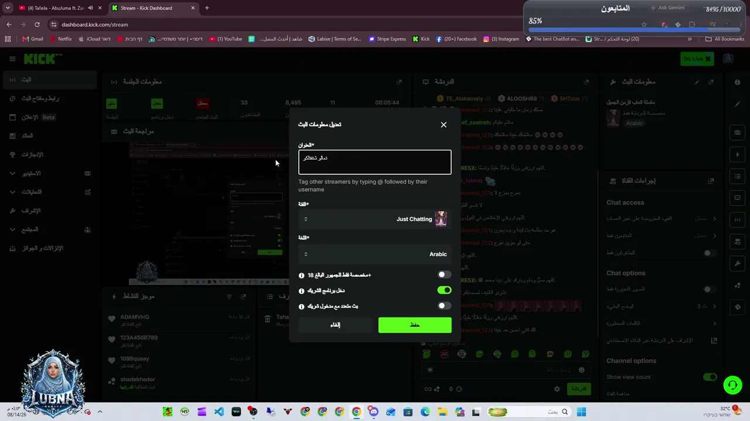Click the wrench icon in the right icon strip

pyautogui.click(x=737, y=263)
